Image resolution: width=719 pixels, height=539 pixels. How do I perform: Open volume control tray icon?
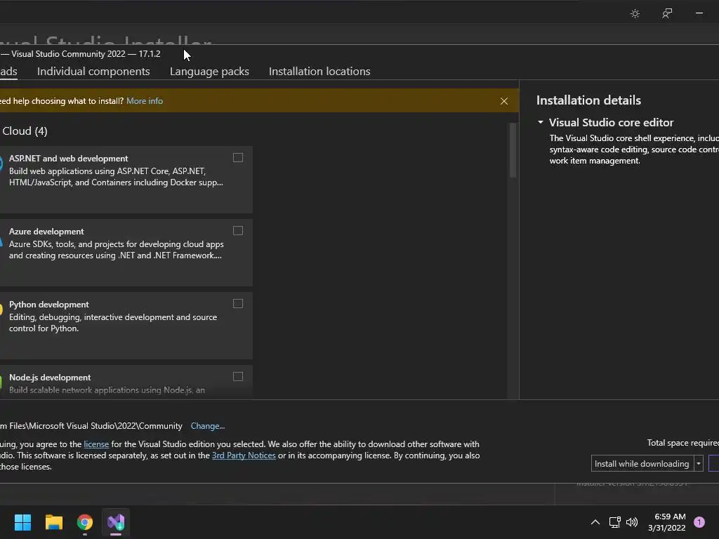point(632,522)
